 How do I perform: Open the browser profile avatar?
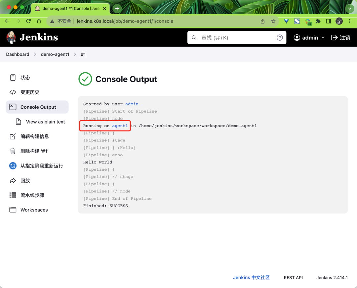pyautogui.click(x=339, y=21)
